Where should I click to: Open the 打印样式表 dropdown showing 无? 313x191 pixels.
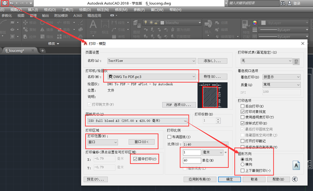pos(266,61)
